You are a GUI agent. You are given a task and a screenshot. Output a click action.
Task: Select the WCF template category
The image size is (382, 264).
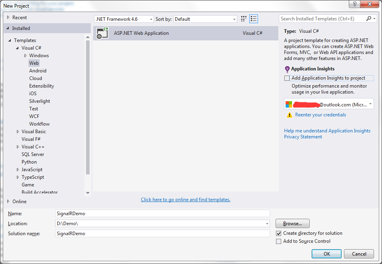(x=34, y=116)
